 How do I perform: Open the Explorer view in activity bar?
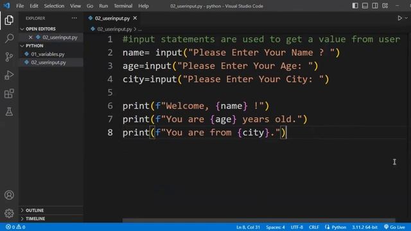pos(9,20)
